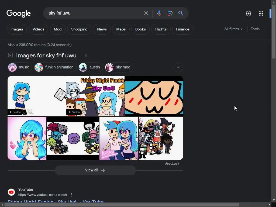The height and width of the screenshot is (207, 276).
Task: Switch to Images results tab
Action: 16,29
